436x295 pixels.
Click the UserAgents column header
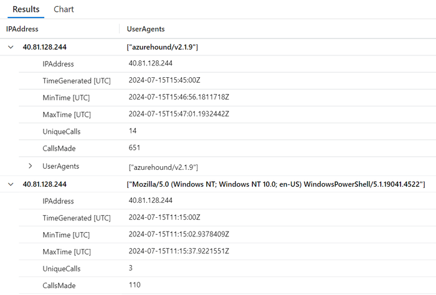pyautogui.click(x=145, y=29)
